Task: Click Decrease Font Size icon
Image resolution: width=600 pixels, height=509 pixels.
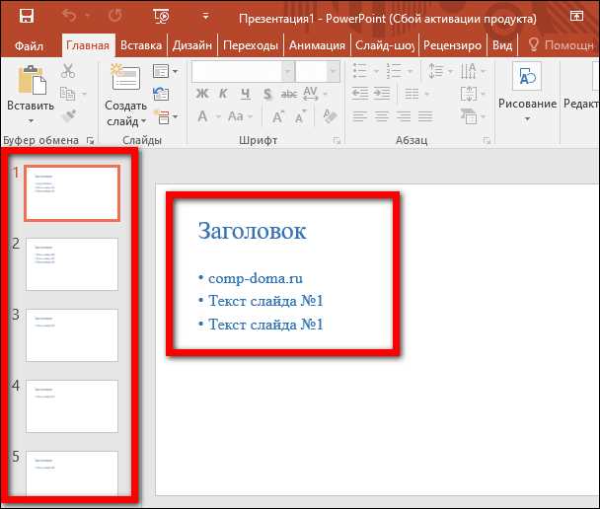Action: point(300,116)
